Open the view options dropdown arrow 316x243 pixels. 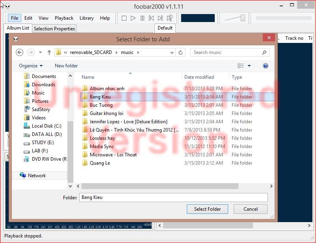pos(249,66)
